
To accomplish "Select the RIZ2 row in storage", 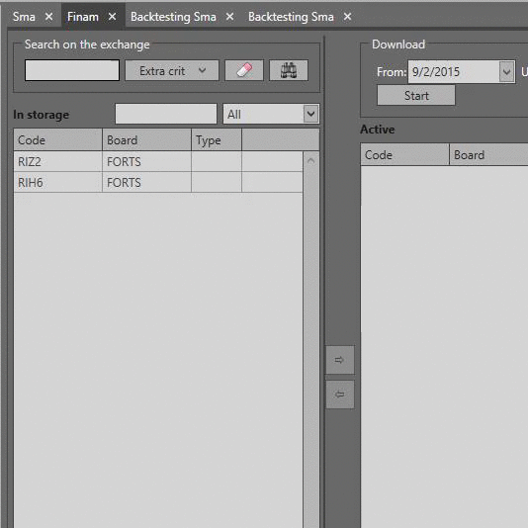I will point(158,161).
